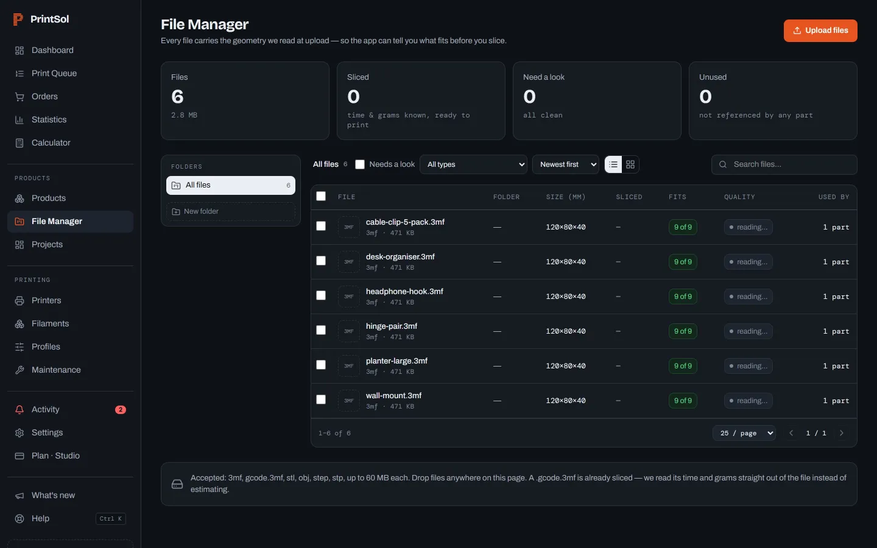Image resolution: width=877 pixels, height=548 pixels.
Task: Click the Printers sidebar icon
Action: pos(19,301)
